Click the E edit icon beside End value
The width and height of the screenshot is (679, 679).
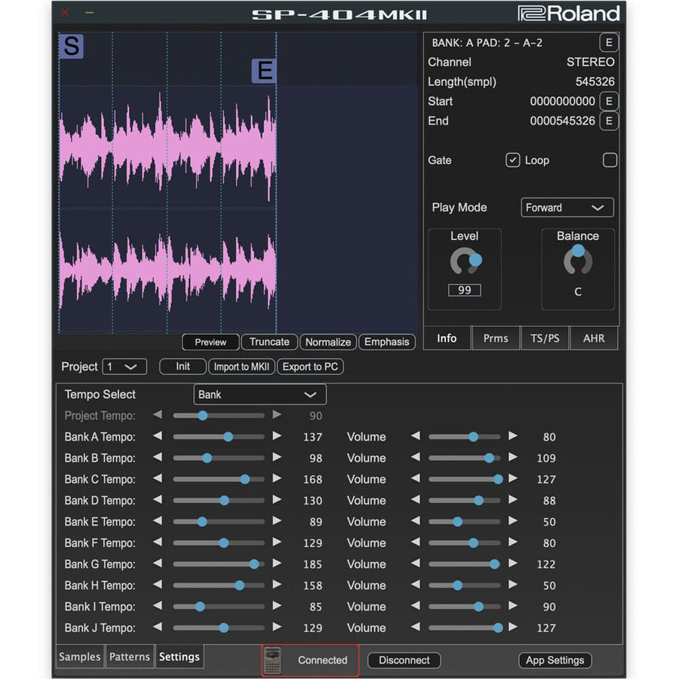(x=608, y=121)
